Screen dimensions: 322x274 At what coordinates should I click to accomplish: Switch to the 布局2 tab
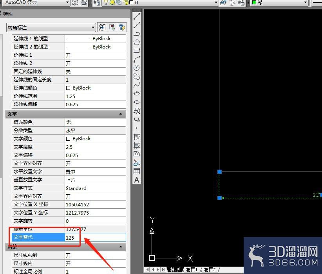tap(210, 270)
